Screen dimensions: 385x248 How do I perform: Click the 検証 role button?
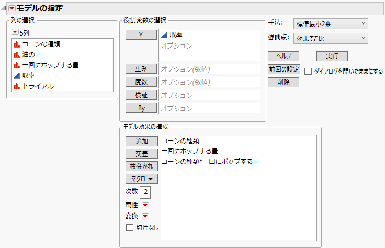[x=141, y=95]
